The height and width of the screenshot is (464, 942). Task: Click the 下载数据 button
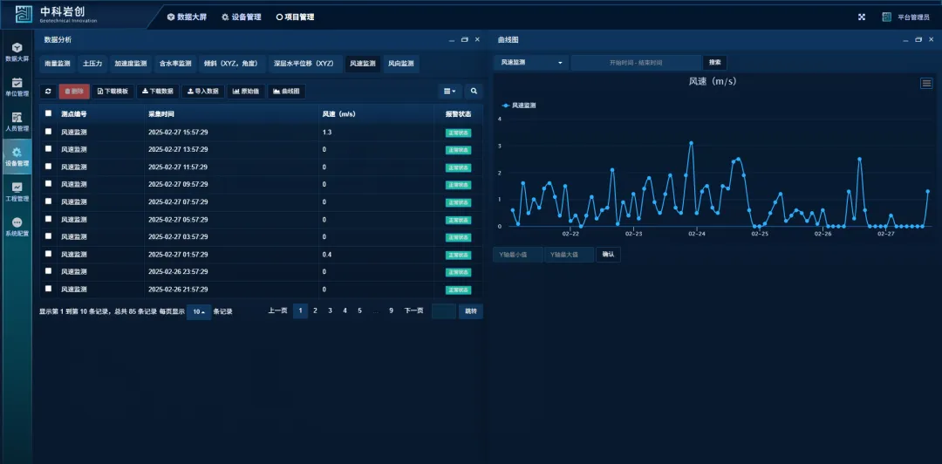pos(157,91)
